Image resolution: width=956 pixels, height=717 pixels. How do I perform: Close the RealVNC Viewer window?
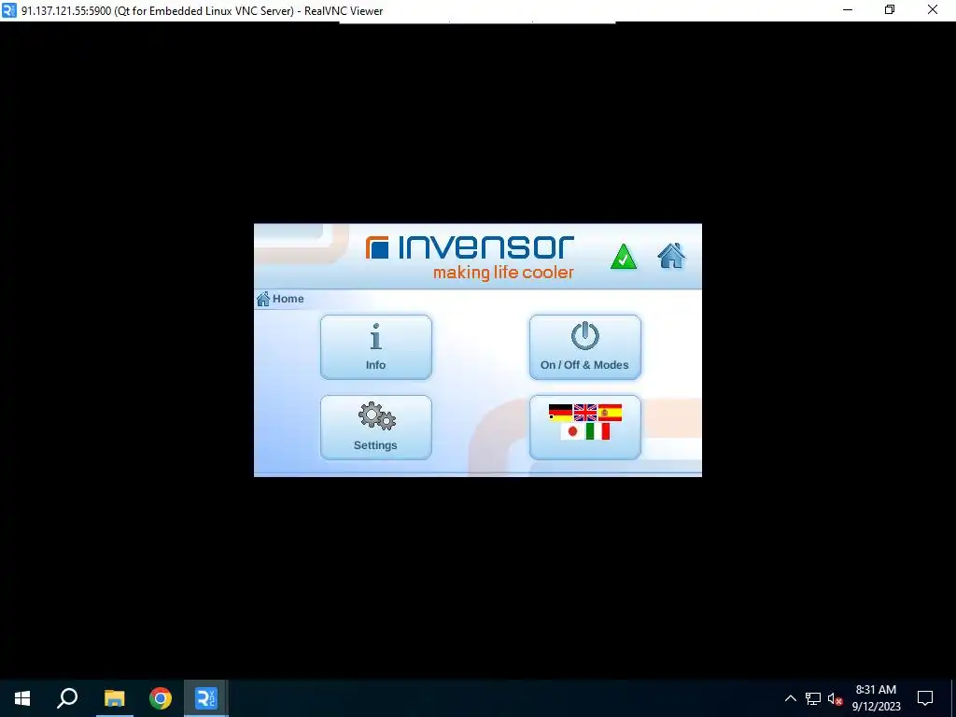[x=933, y=9]
